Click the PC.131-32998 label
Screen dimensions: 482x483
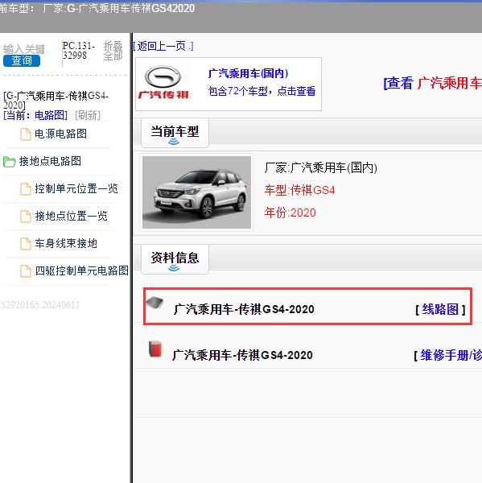(79, 51)
